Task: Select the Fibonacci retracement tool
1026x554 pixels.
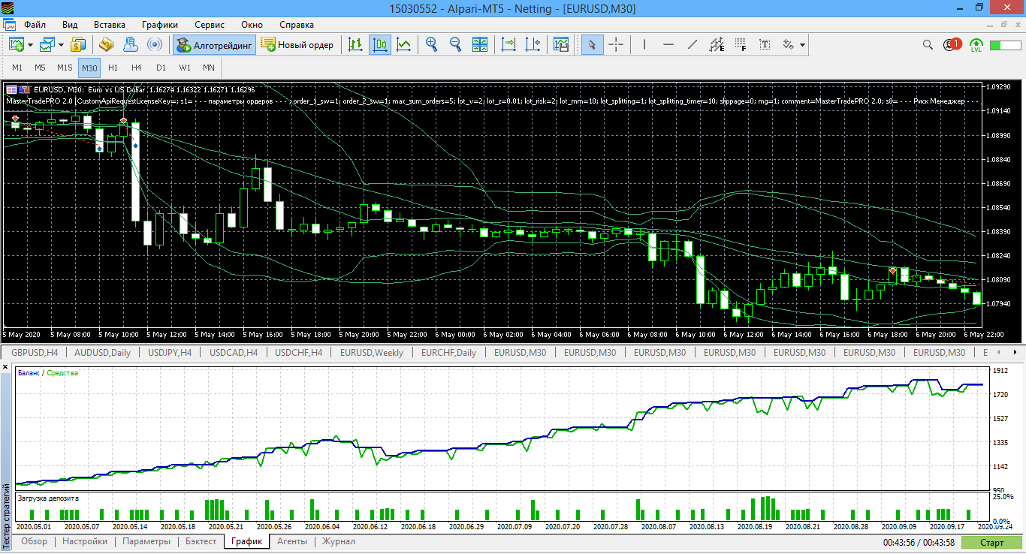Action: coord(741,45)
